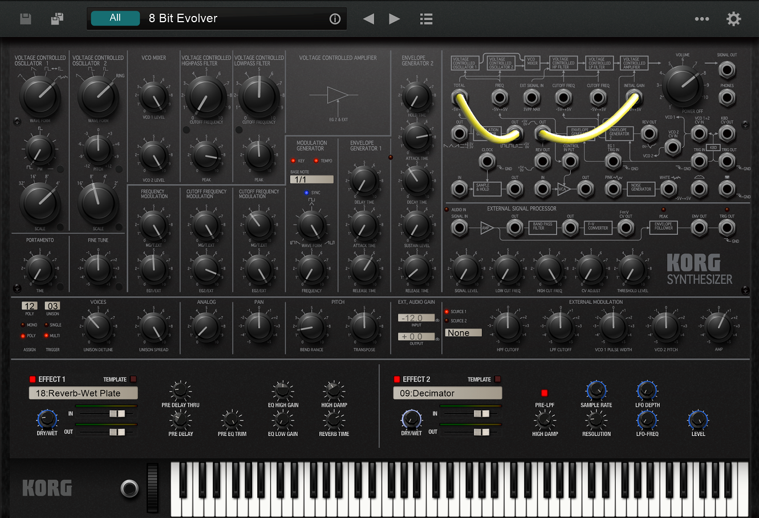Viewport: 759px width, 518px height.
Task: Open the preset browser list icon
Action: tap(426, 18)
